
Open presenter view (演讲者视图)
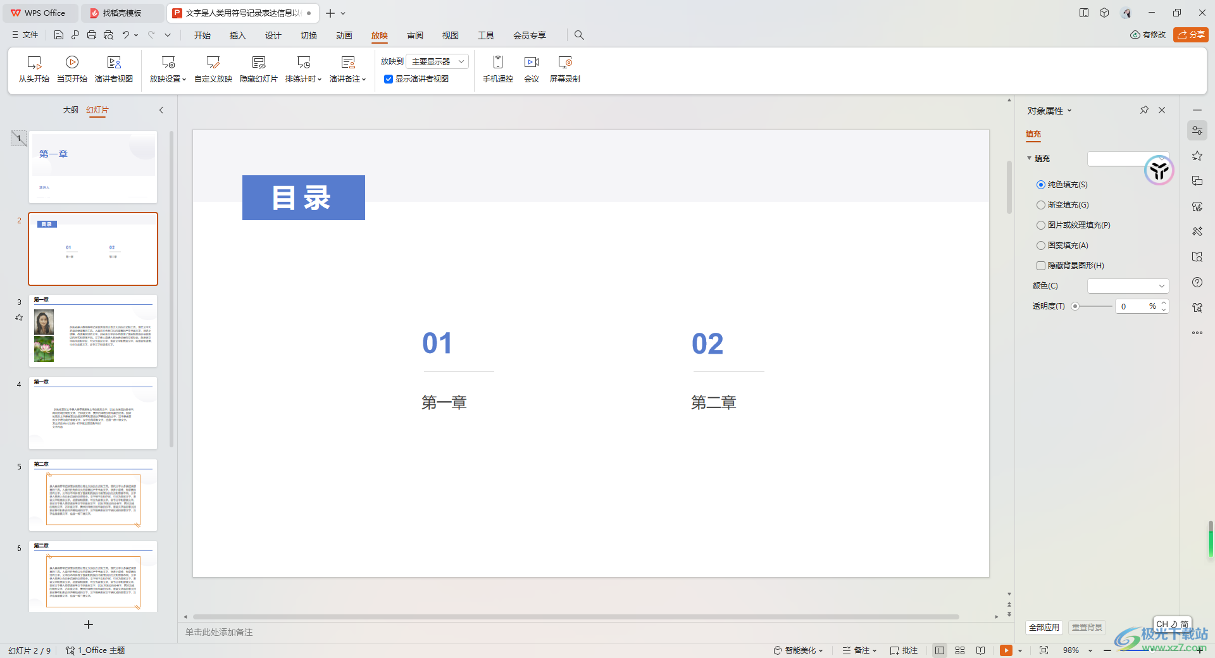(114, 69)
